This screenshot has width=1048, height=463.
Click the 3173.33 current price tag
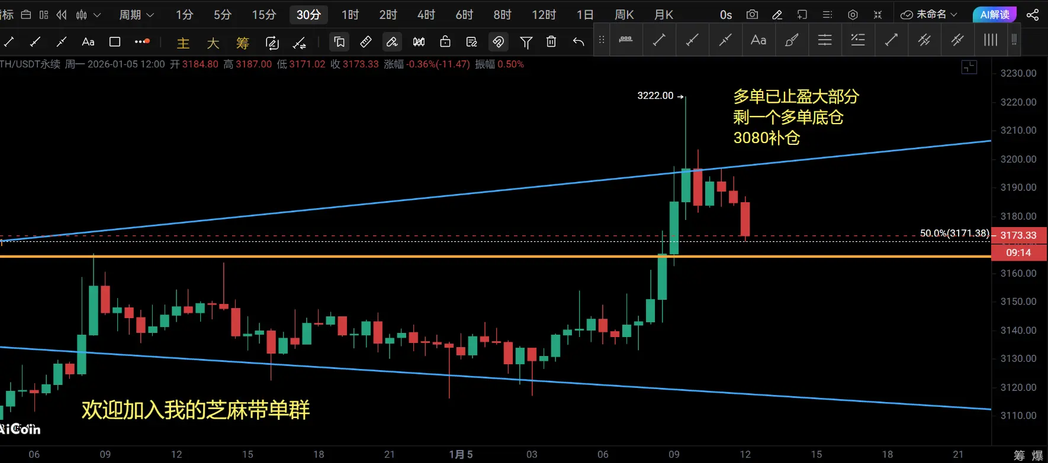[x=1018, y=235]
